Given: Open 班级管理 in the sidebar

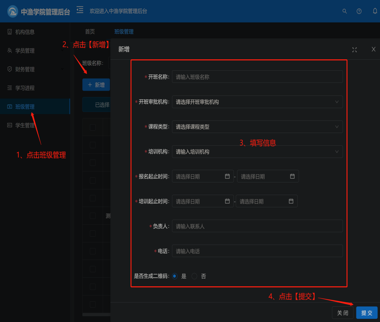Looking at the screenshot, I should coord(35,107).
